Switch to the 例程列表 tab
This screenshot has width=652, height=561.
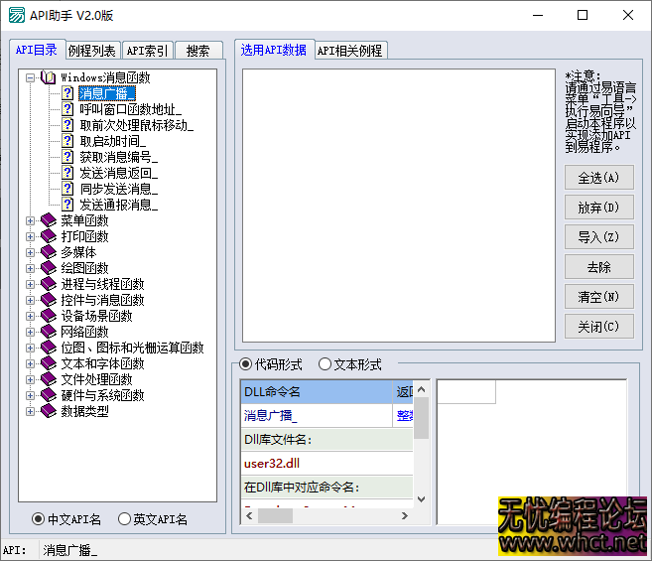tap(92, 51)
